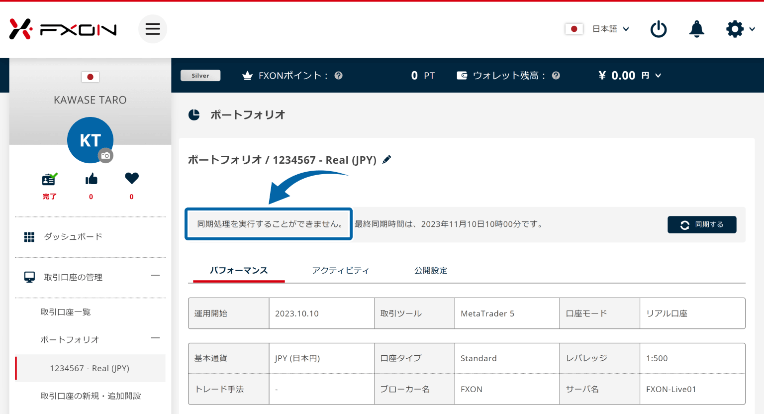Viewport: 764px width, 414px height.
Task: Switch to 公開設定 tab
Action: [431, 271]
